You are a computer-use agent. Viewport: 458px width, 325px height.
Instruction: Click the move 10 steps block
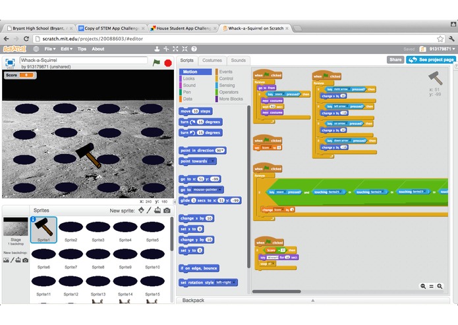pos(196,111)
